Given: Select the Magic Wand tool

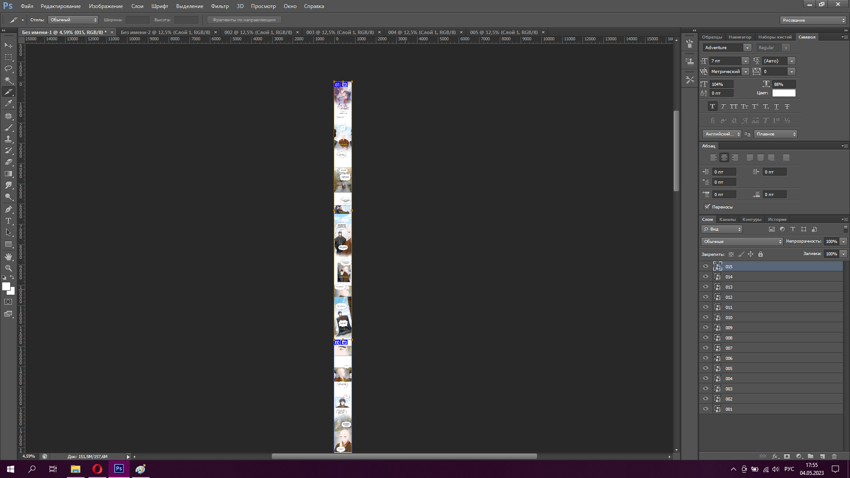Looking at the screenshot, I should coord(8,80).
